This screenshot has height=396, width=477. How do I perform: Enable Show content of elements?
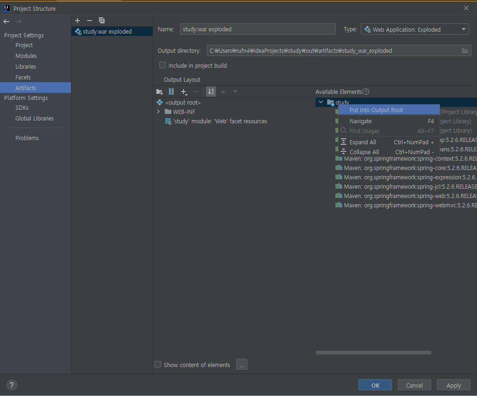pos(158,364)
